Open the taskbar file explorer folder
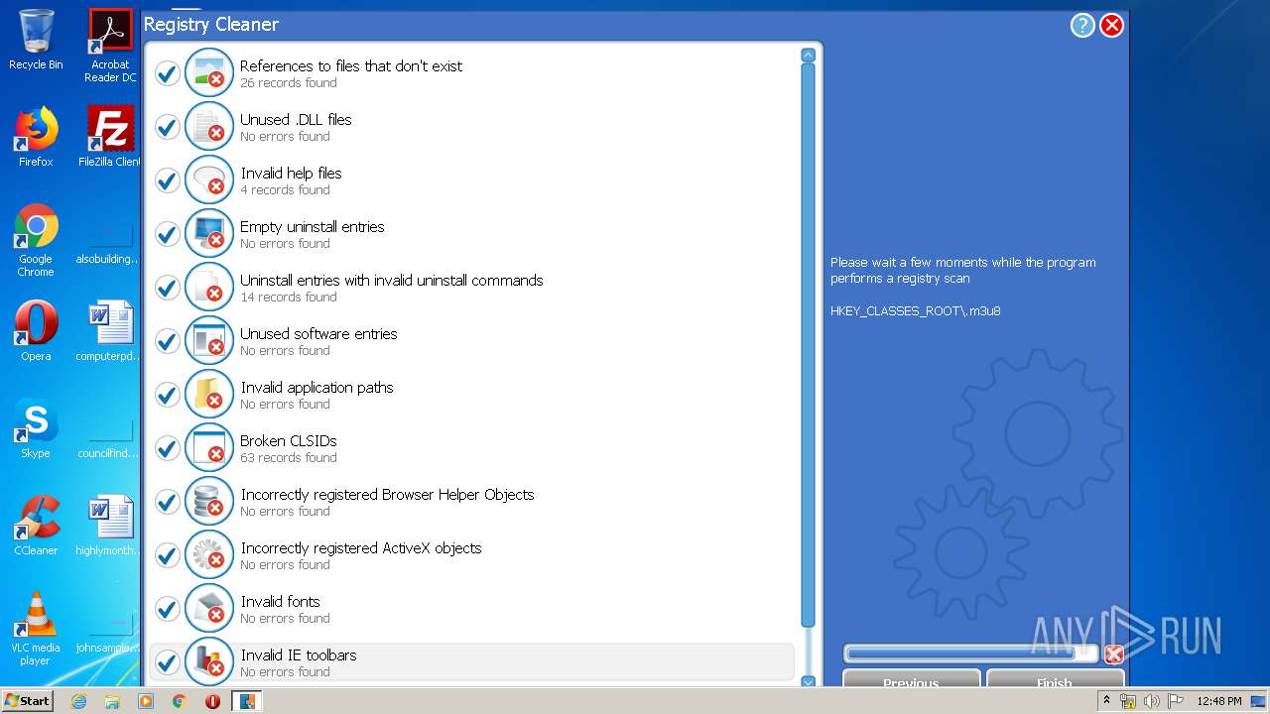This screenshot has width=1270, height=714. tap(112, 701)
